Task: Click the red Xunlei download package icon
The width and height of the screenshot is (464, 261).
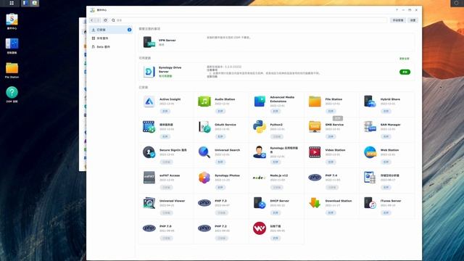Action: (260, 228)
